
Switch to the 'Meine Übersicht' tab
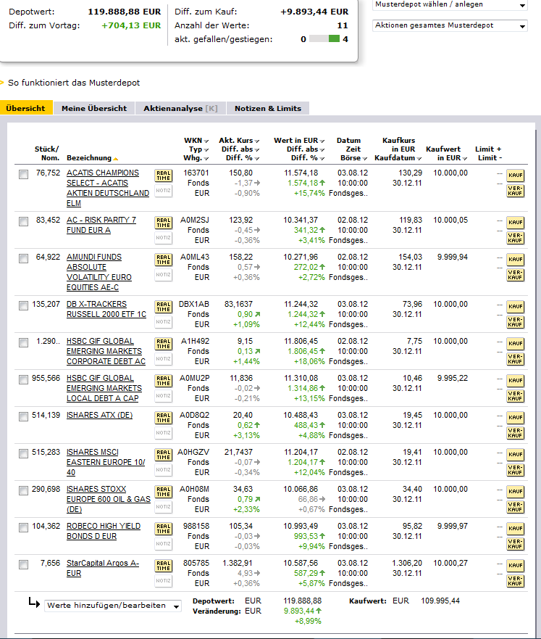94,108
